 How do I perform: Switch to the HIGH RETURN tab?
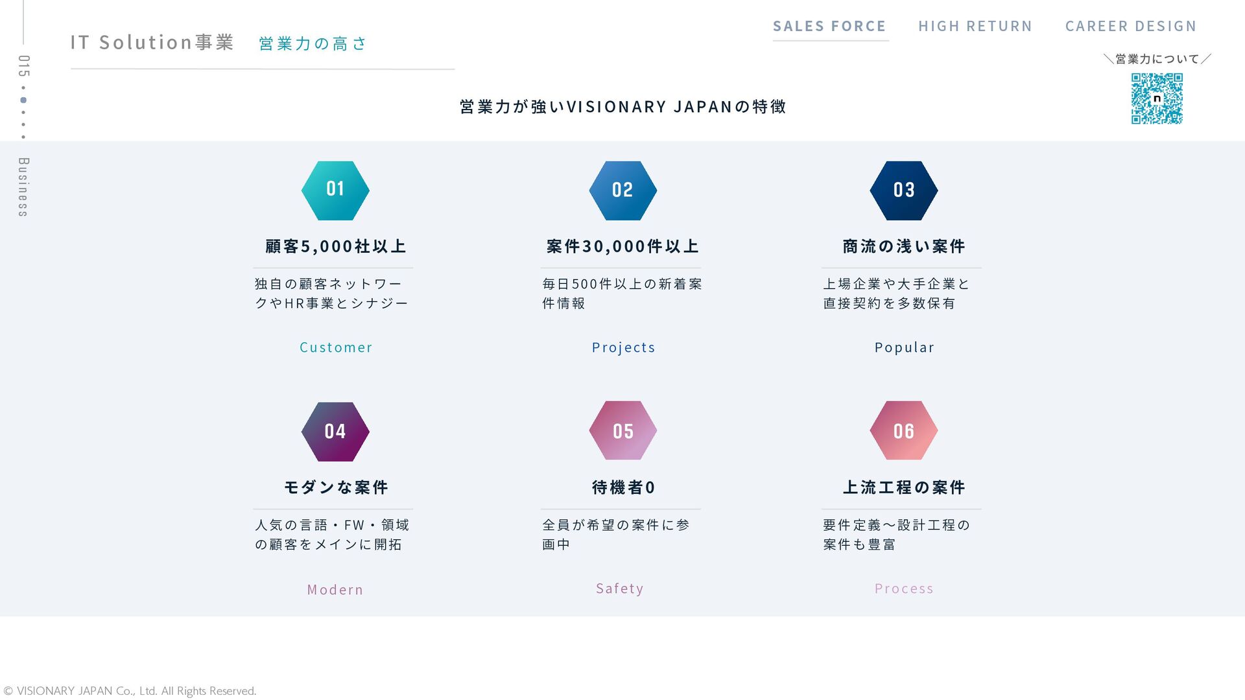click(975, 27)
